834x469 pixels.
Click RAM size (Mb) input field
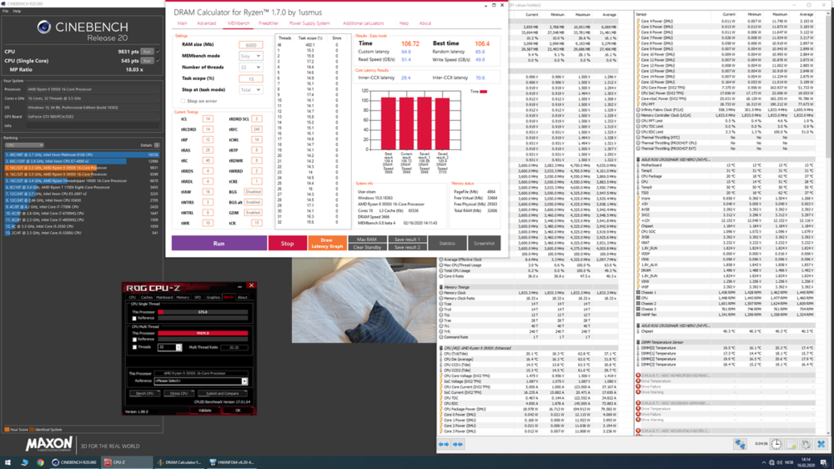click(250, 45)
